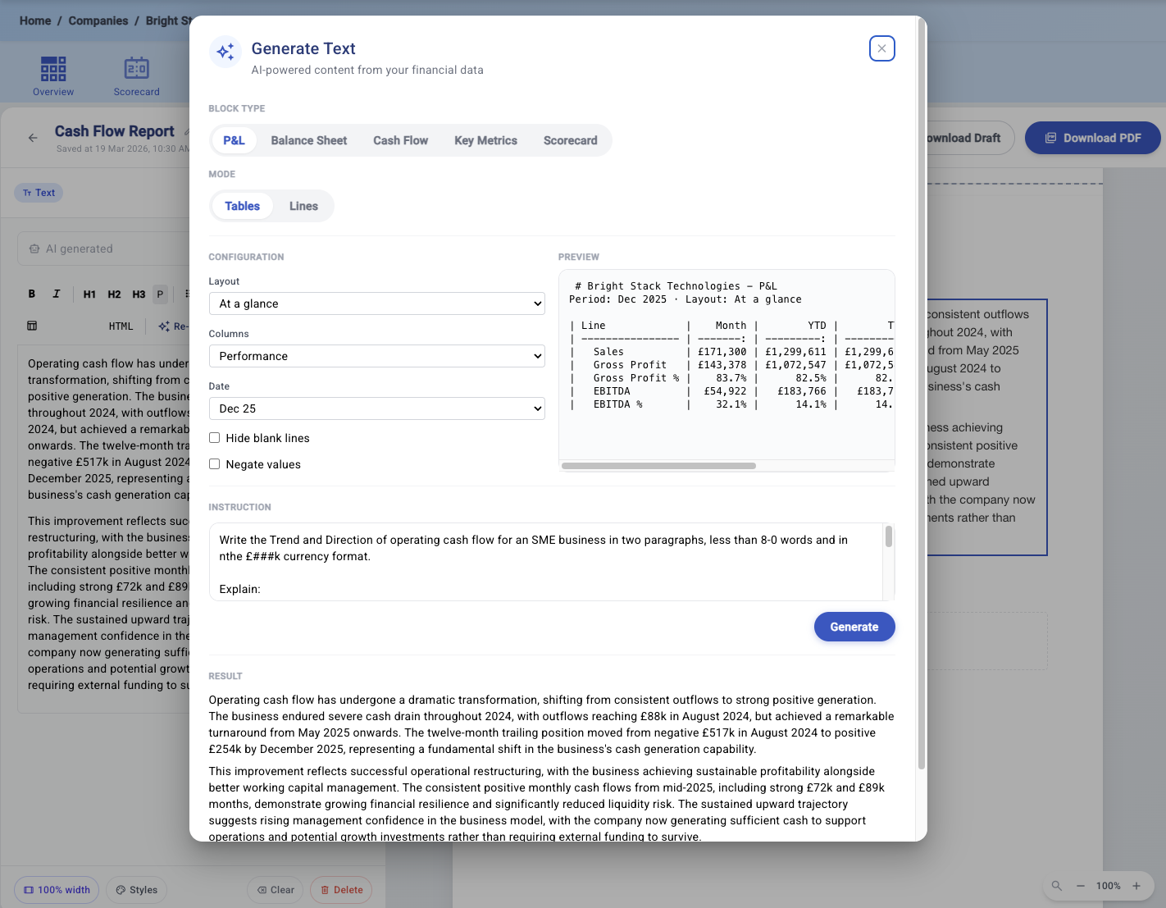Switch editor to HTML view
Viewport: 1166px width, 908px height.
[121, 326]
